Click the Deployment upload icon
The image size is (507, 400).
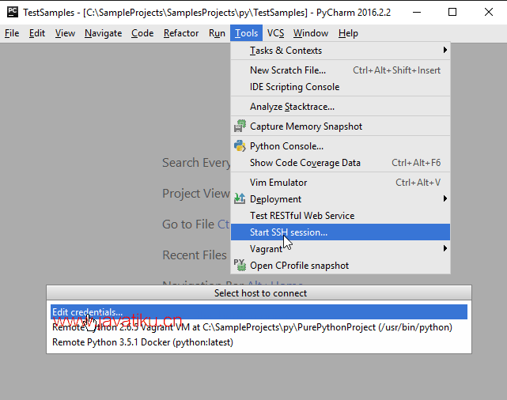[x=240, y=198]
